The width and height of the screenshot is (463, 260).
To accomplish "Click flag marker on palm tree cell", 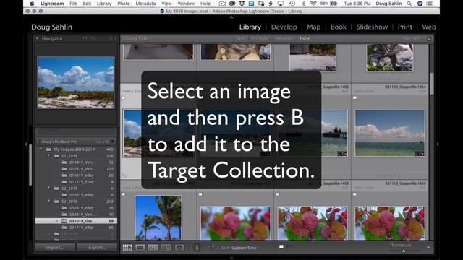I will pyautogui.click(x=124, y=194).
